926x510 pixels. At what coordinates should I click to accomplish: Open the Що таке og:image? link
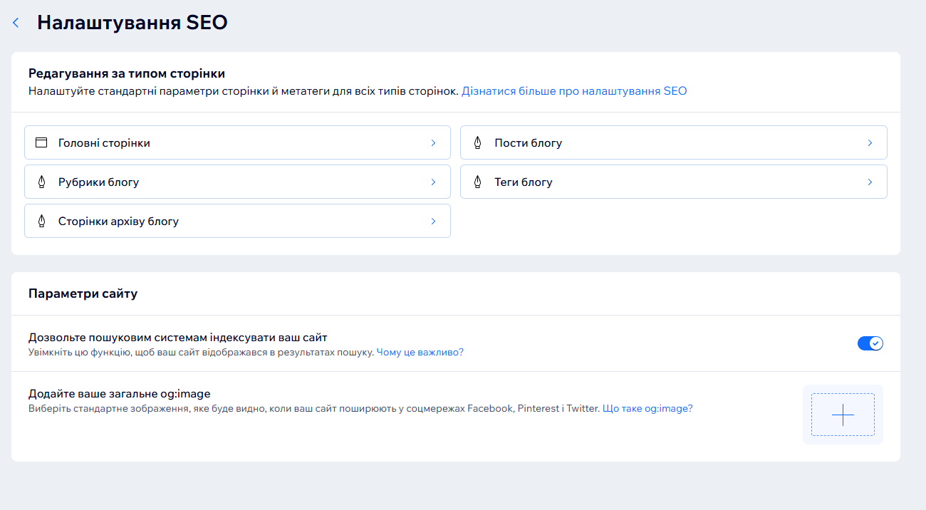coord(647,409)
